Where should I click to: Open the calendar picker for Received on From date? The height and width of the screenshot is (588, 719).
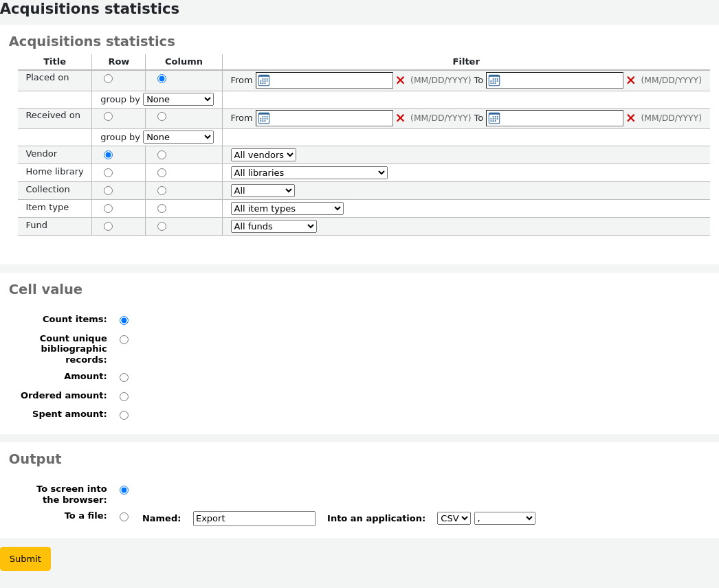263,118
